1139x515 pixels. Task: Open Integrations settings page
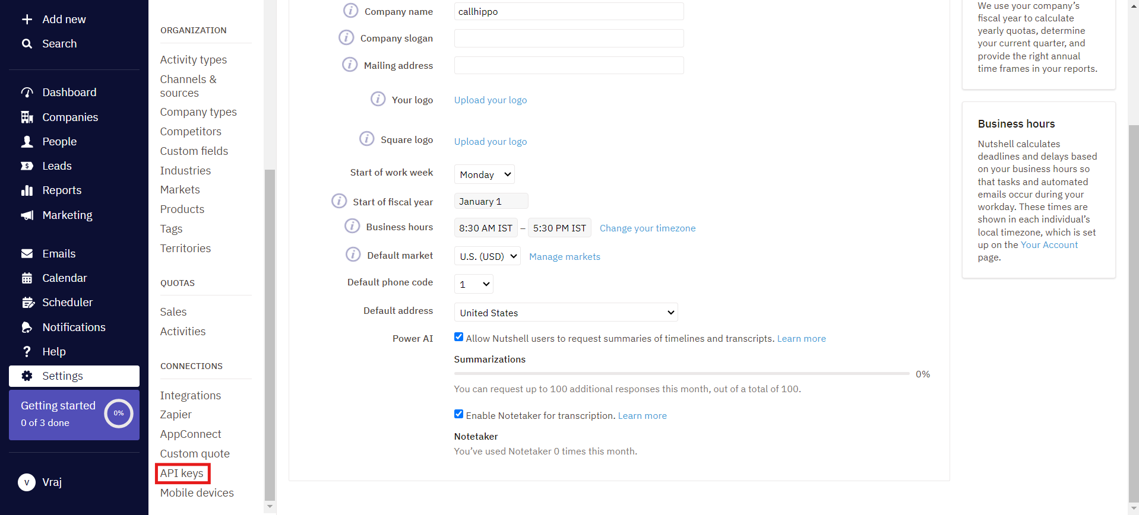click(x=191, y=396)
